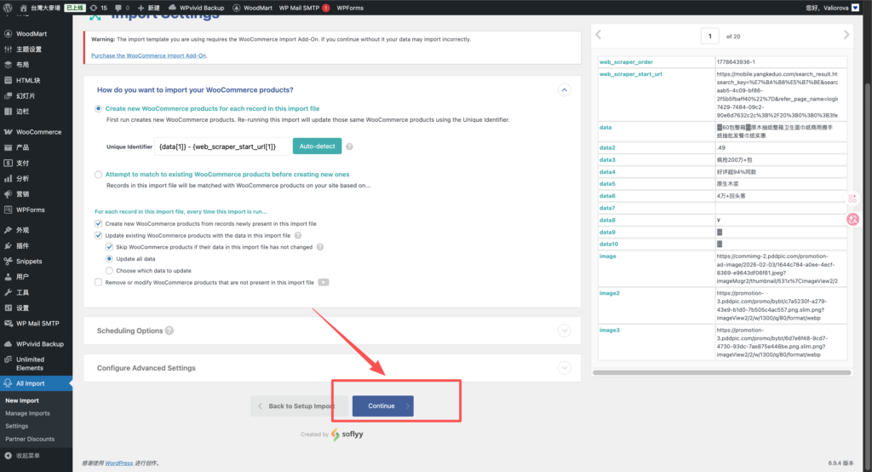This screenshot has width=872, height=472.
Task: Expand Configure Advanced Settings chevron
Action: pos(564,368)
